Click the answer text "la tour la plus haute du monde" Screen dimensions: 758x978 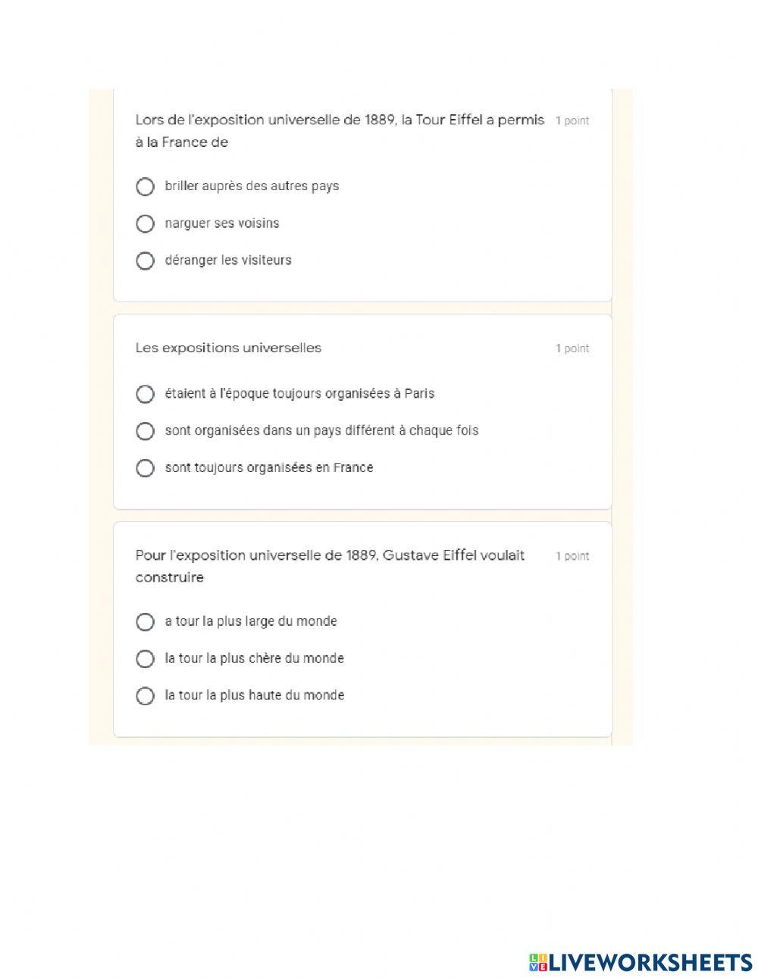pyautogui.click(x=255, y=695)
